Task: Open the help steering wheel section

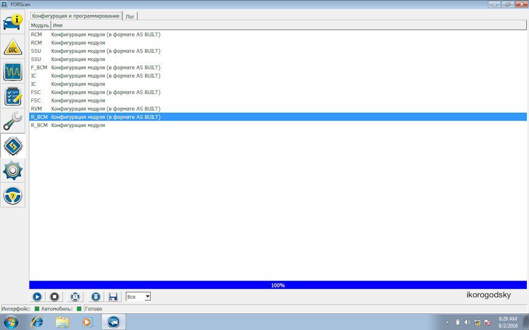Action: (x=13, y=195)
